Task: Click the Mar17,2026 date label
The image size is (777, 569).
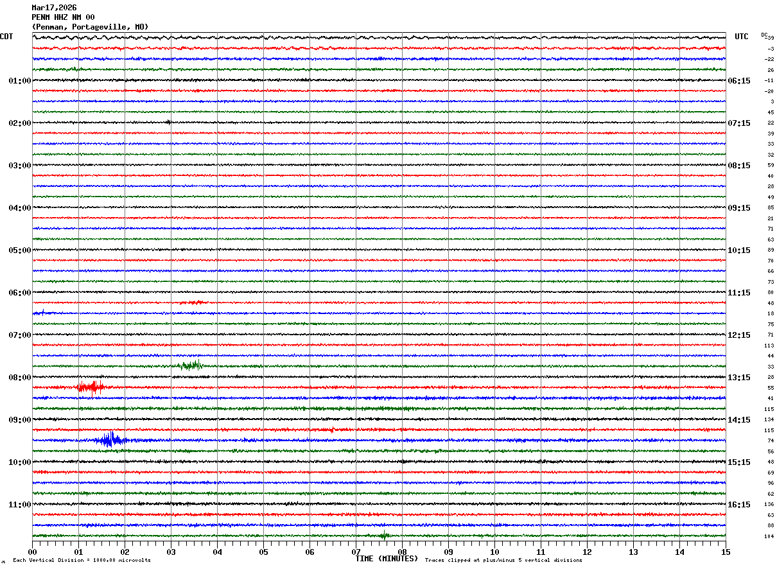Action: coord(54,8)
